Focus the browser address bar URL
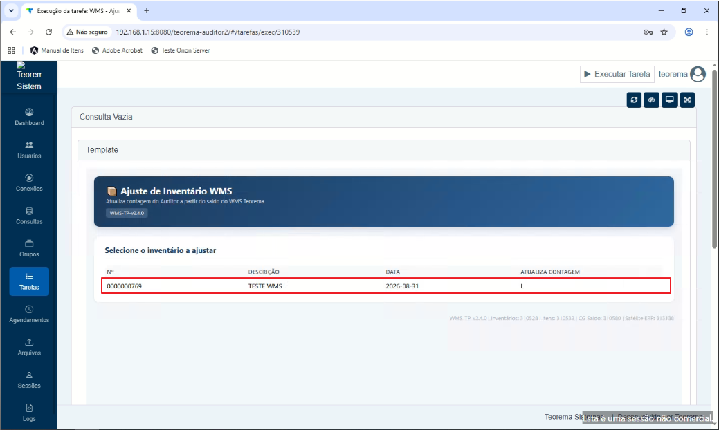 (x=208, y=32)
